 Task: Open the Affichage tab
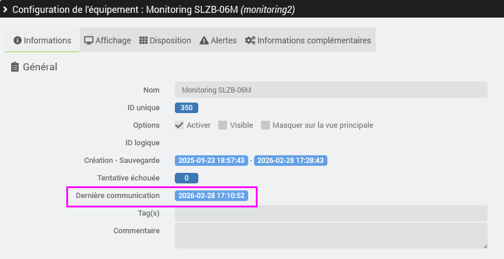[107, 40]
